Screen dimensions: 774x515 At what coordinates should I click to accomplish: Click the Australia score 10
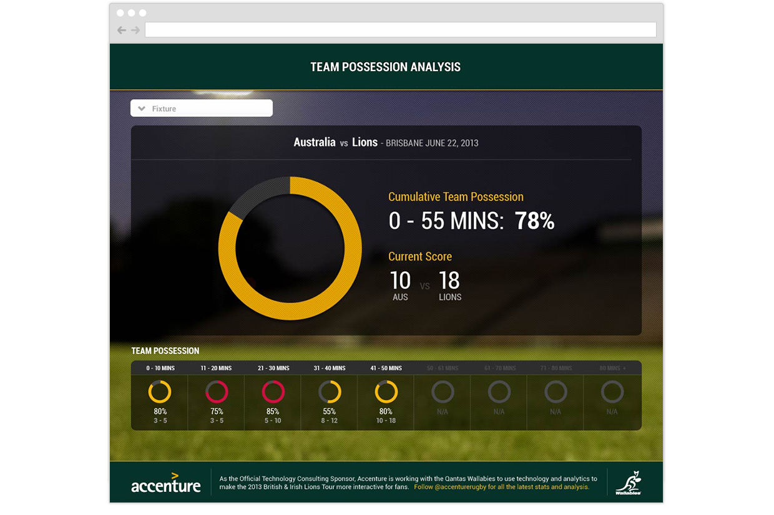(400, 281)
